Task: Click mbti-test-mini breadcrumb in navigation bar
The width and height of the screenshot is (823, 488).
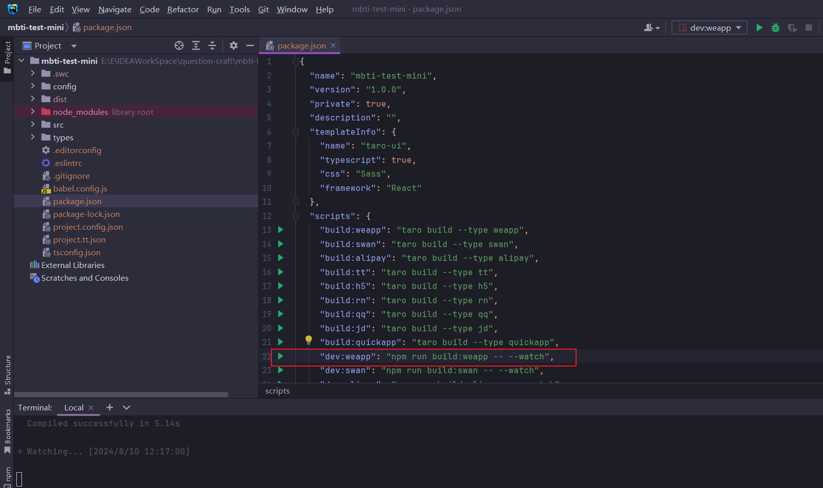Action: pos(36,27)
